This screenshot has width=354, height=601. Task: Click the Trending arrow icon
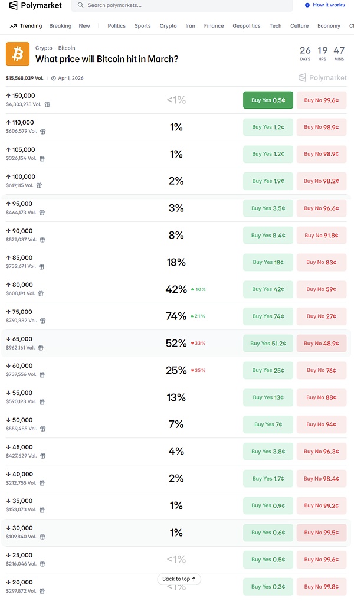tap(13, 26)
